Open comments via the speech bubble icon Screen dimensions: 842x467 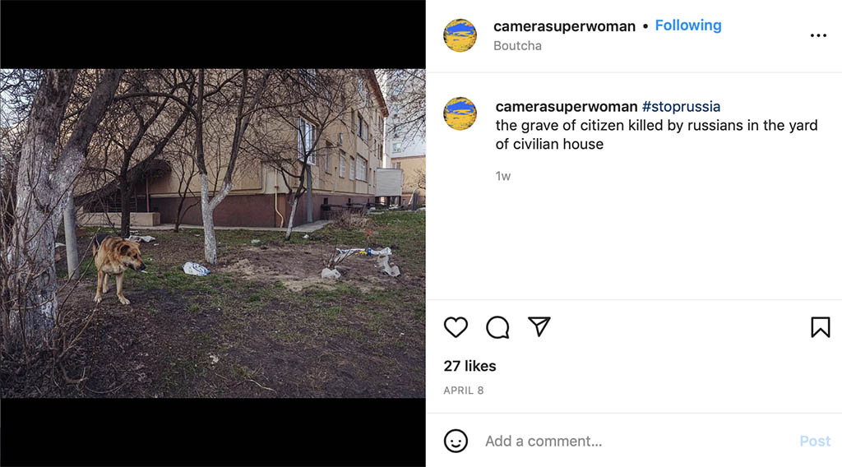pyautogui.click(x=497, y=327)
